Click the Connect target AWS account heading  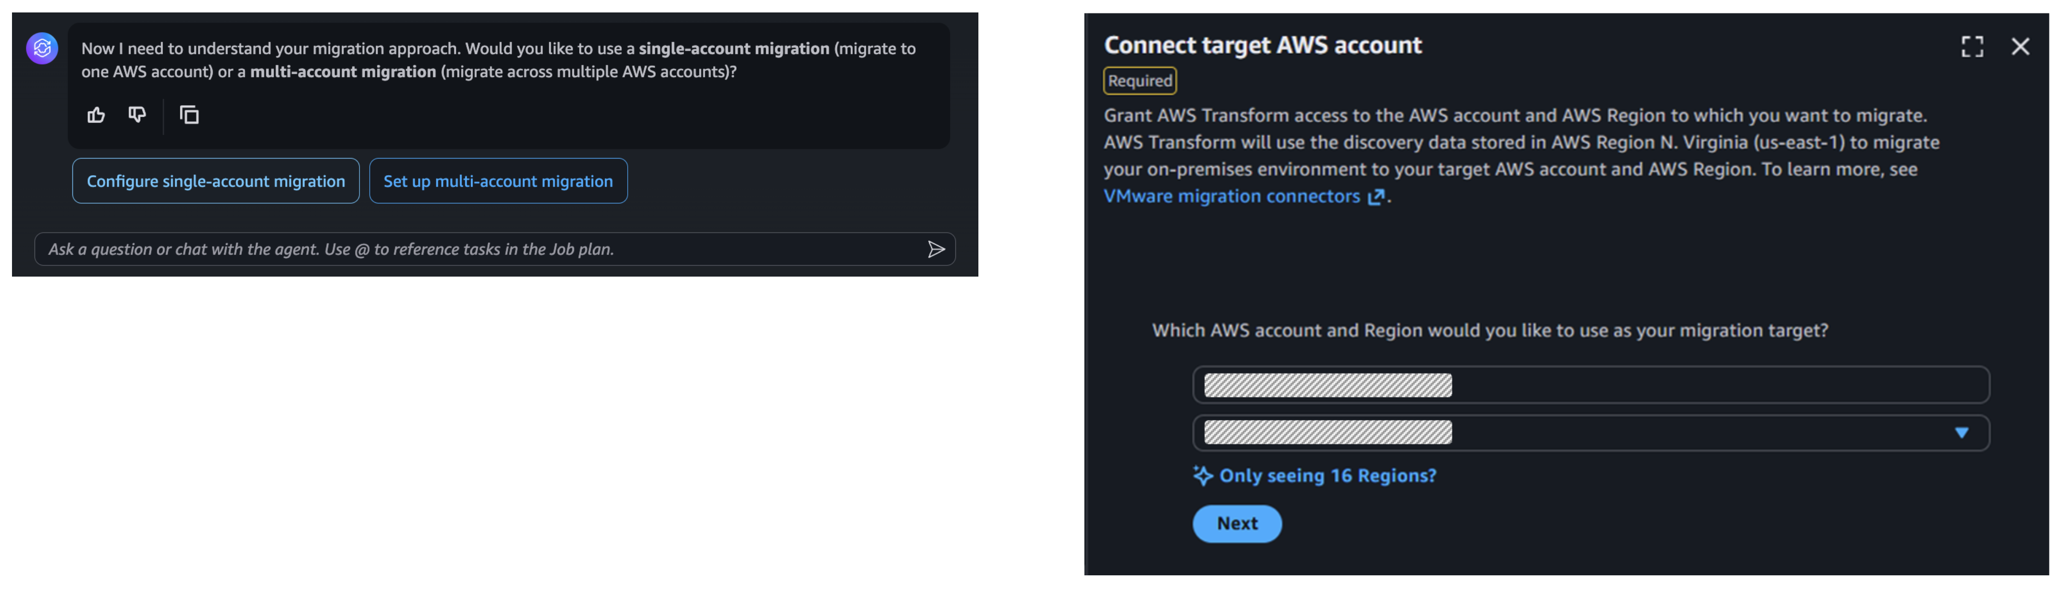pyautogui.click(x=1262, y=46)
